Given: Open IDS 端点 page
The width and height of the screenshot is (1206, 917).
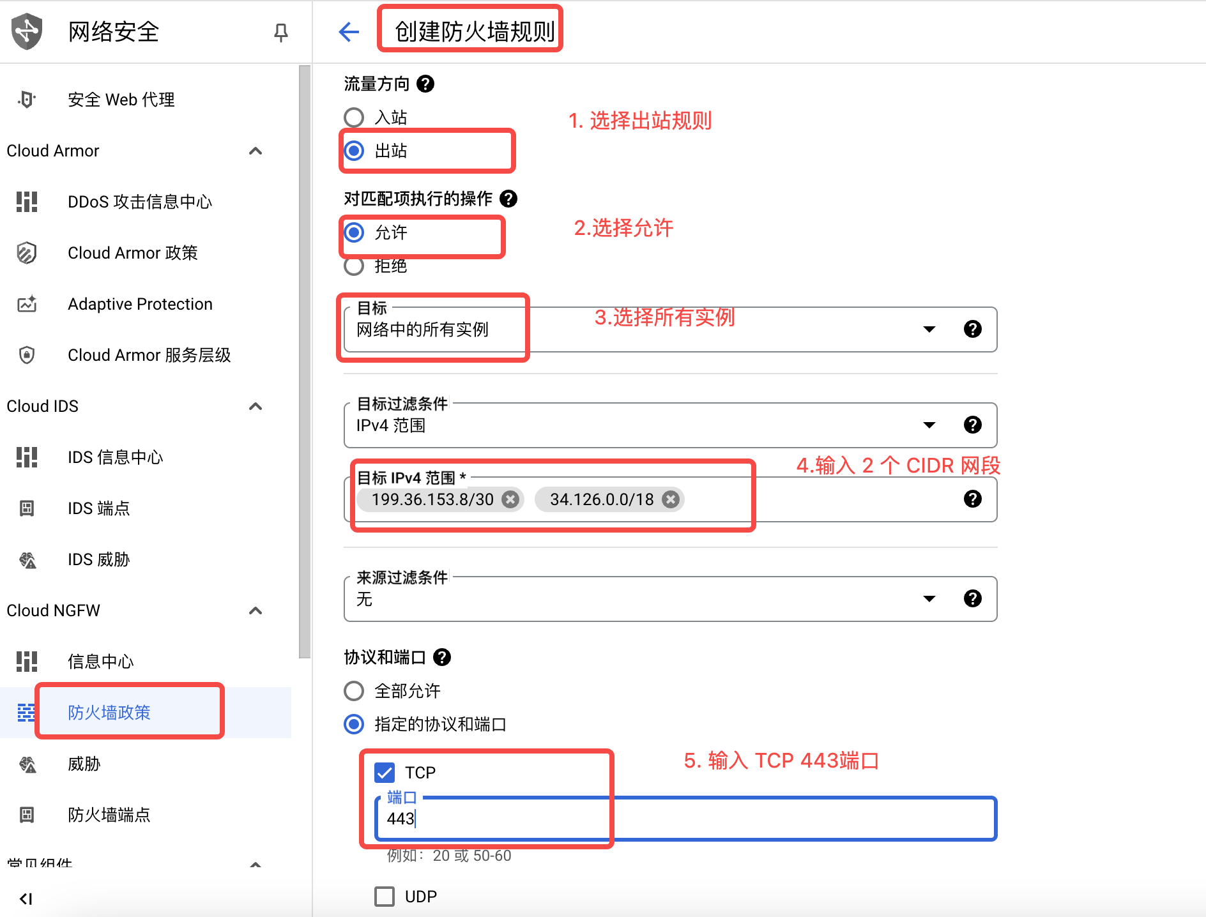Looking at the screenshot, I should [146, 508].
